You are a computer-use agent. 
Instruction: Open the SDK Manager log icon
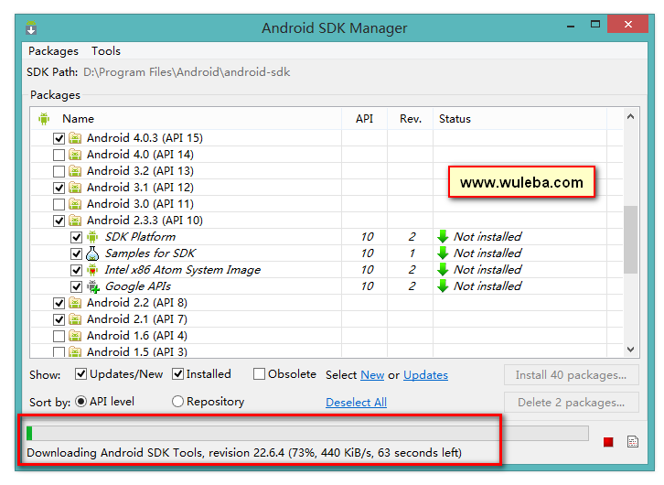[633, 442]
